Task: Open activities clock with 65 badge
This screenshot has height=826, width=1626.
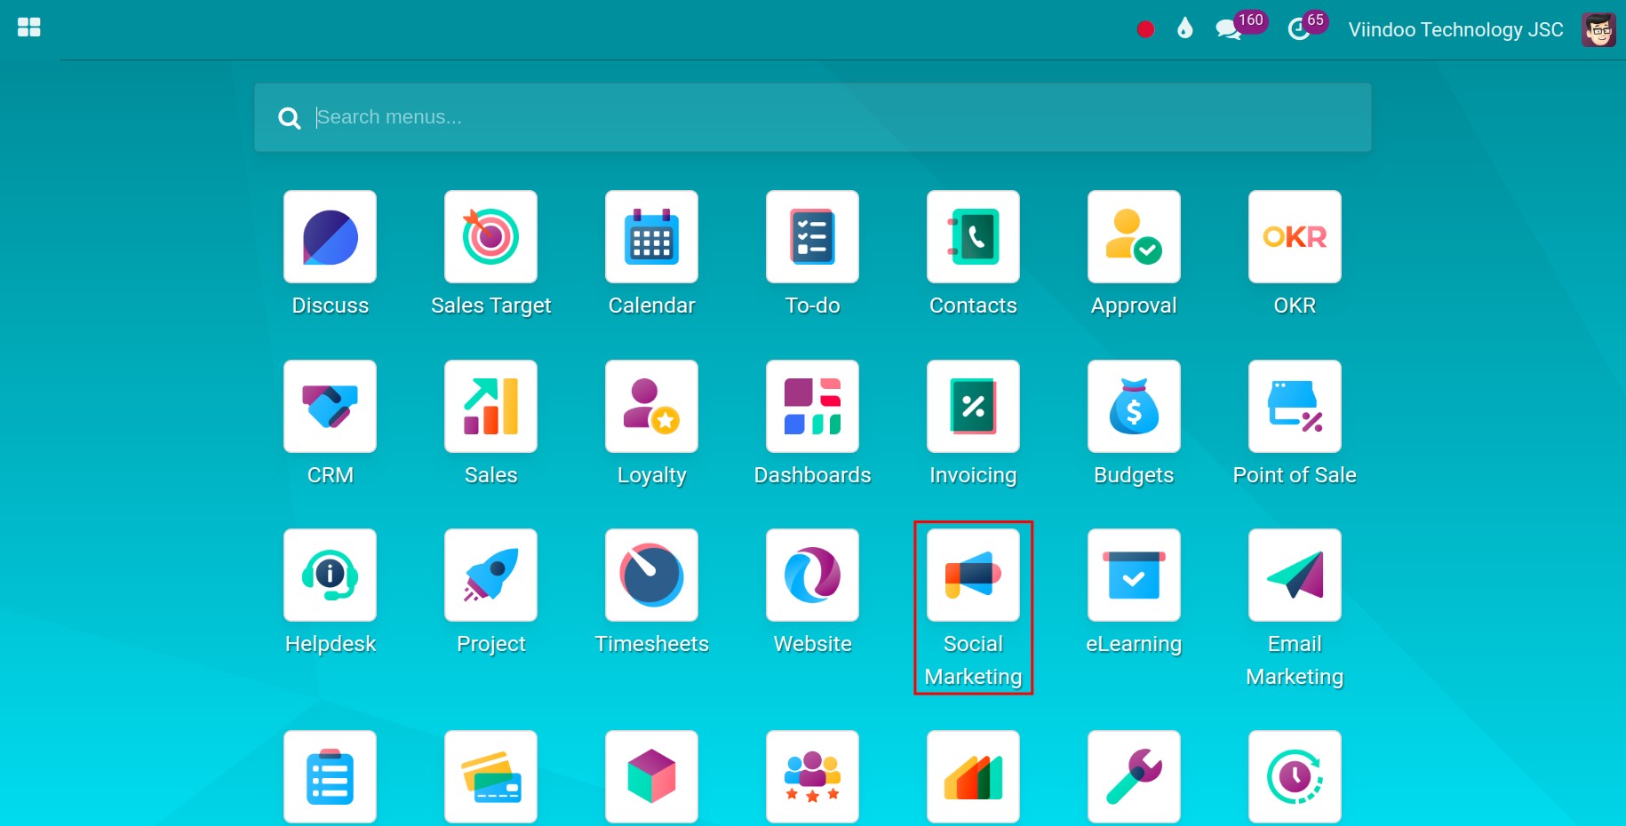Action: click(x=1307, y=26)
